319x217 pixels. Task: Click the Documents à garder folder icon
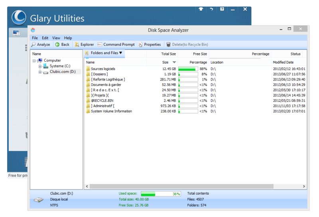88,84
